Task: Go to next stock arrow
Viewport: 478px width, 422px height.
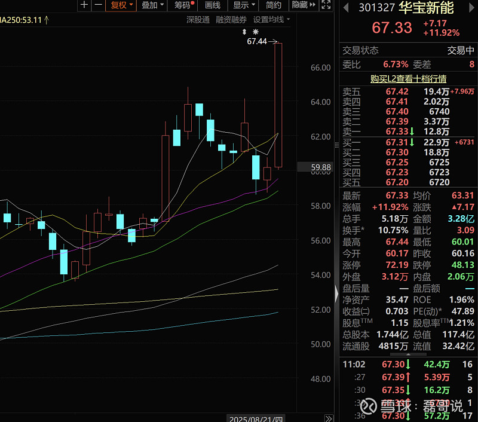Action: (471, 8)
